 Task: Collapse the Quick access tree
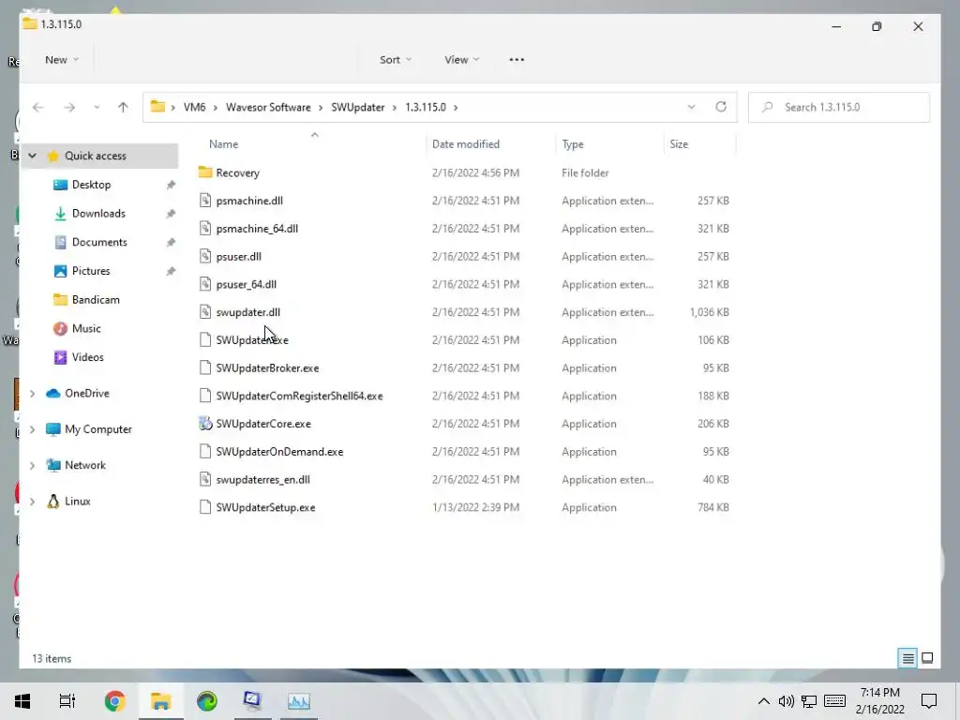pos(33,156)
